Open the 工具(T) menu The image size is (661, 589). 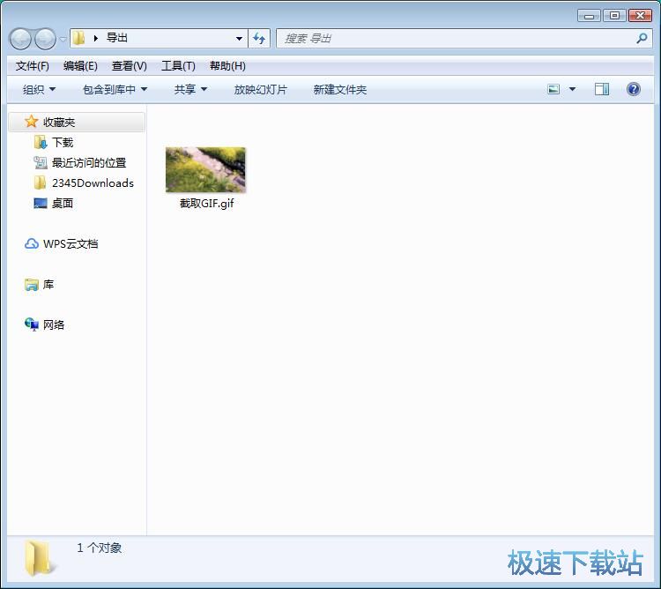tap(178, 66)
